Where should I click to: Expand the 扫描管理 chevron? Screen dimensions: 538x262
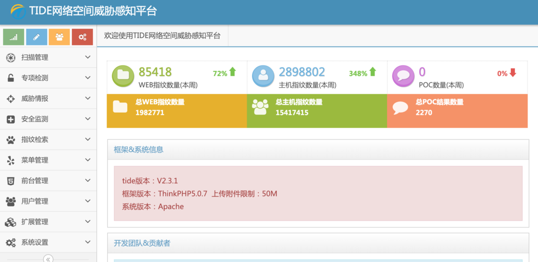88,57
